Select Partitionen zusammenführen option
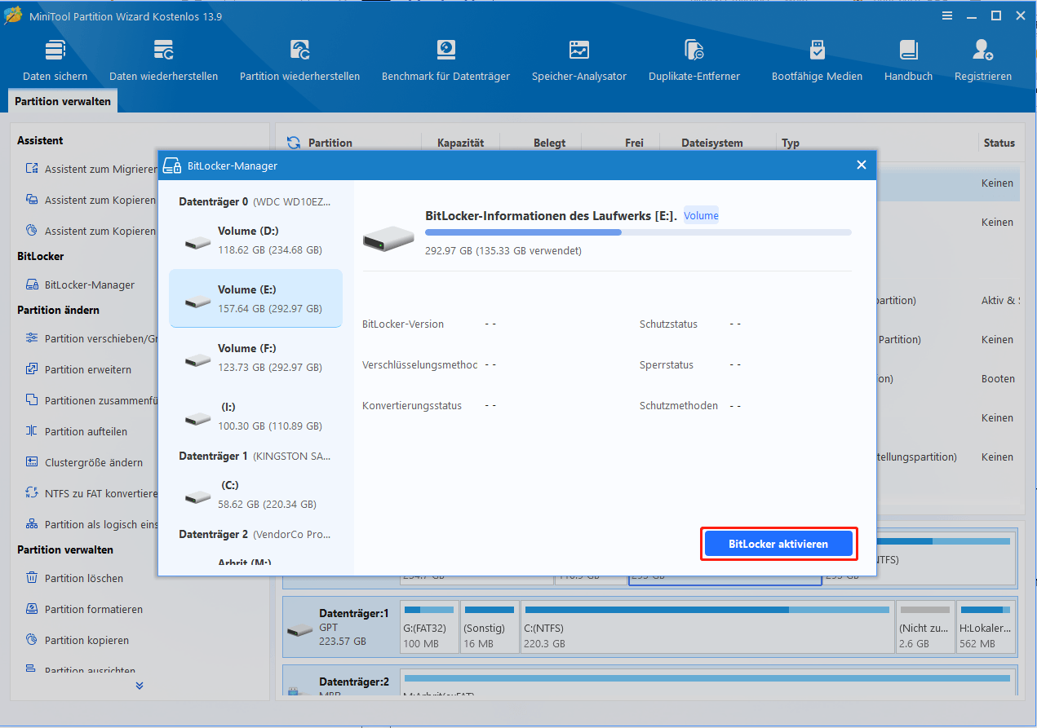1037x728 pixels. pos(91,400)
